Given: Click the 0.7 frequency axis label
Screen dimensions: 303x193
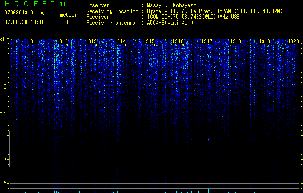Looking at the screenshot, I should (x=4, y=159).
